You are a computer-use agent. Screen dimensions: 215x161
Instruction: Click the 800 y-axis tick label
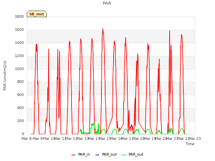[20, 82]
